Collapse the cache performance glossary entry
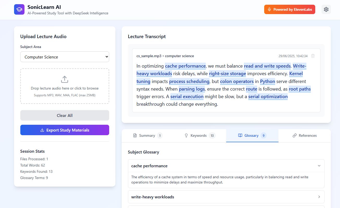The image size is (340, 208). coord(319,166)
